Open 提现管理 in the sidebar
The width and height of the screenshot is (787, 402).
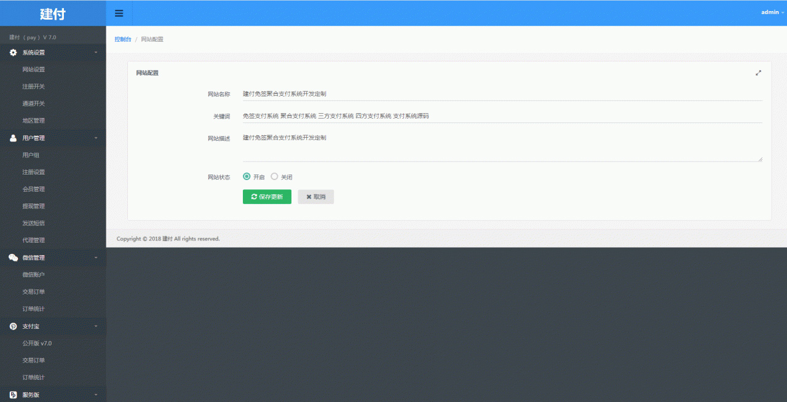click(x=33, y=207)
